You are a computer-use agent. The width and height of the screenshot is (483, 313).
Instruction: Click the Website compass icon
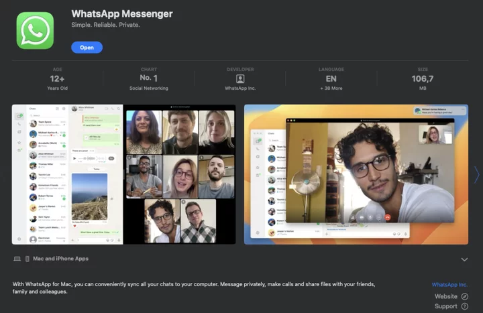coord(465,296)
